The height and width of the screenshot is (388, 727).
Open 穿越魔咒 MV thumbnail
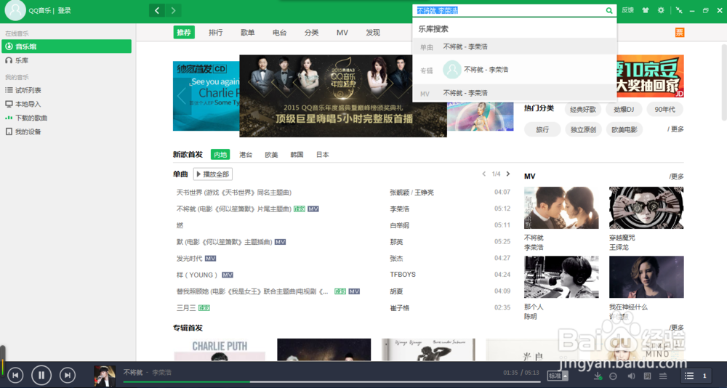(x=646, y=208)
